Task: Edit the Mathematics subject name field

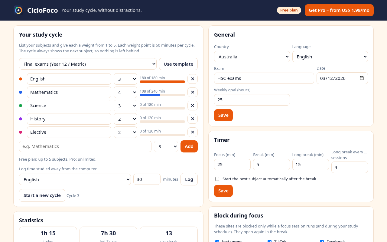Action: point(69,92)
